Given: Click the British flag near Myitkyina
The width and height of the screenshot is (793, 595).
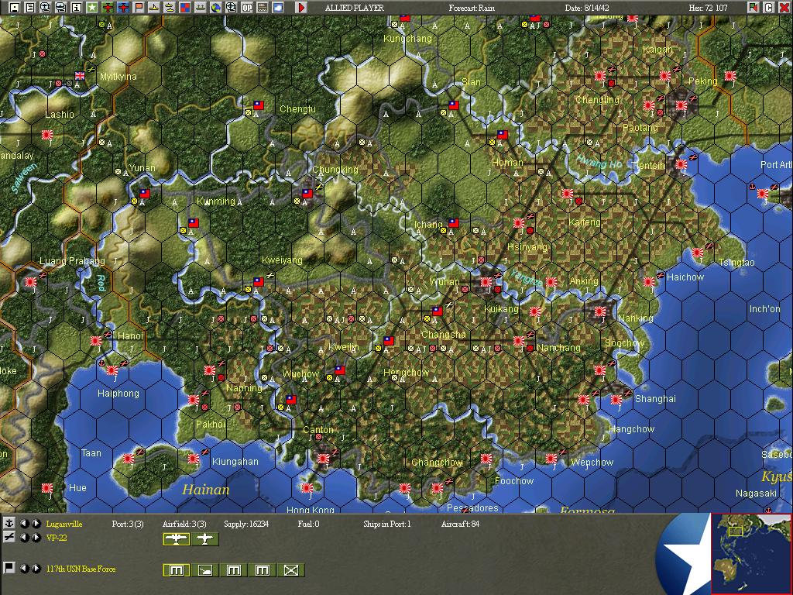Looking at the screenshot, I should click(x=80, y=75).
